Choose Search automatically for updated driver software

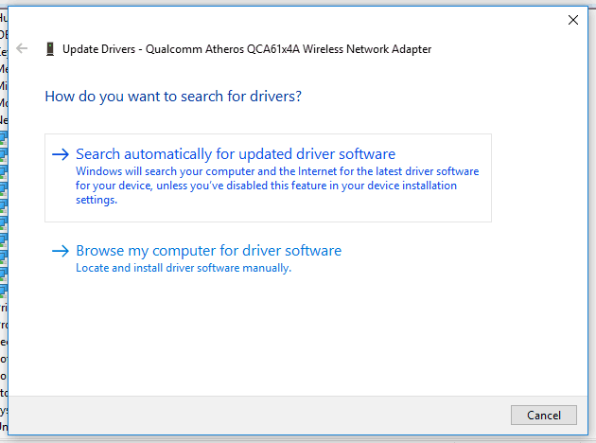point(268,178)
